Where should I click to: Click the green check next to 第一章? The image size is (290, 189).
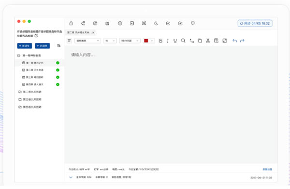click(x=58, y=63)
